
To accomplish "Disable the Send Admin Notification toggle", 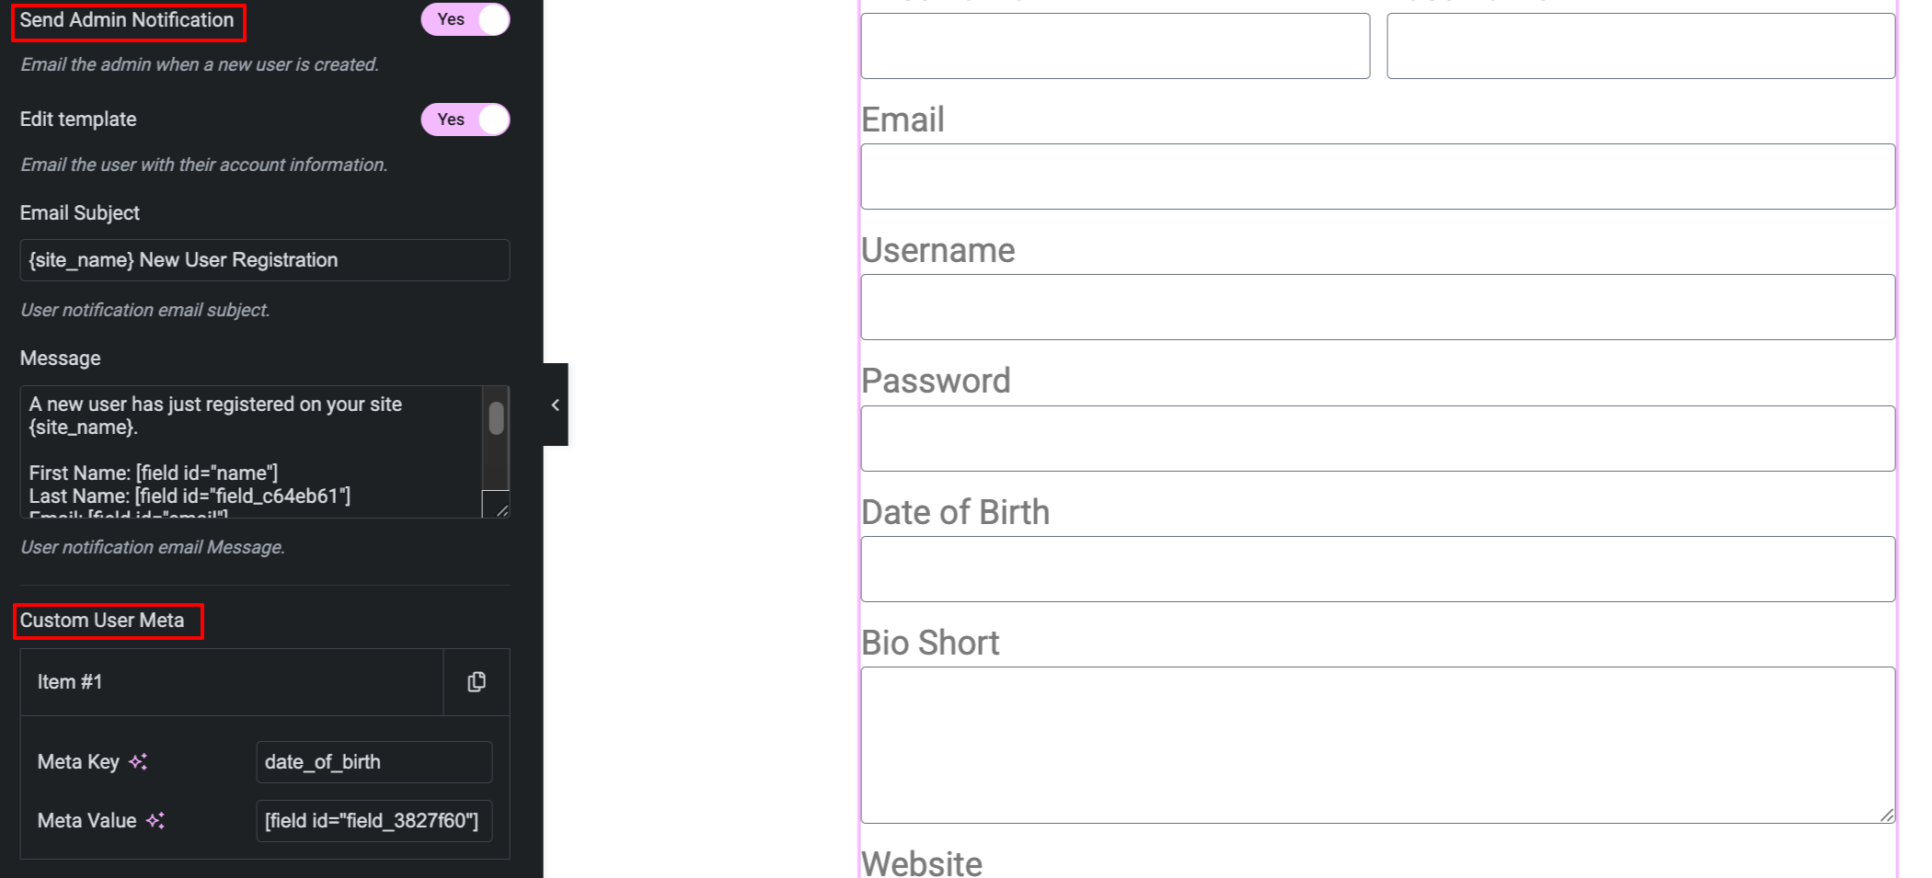I will 465,19.
